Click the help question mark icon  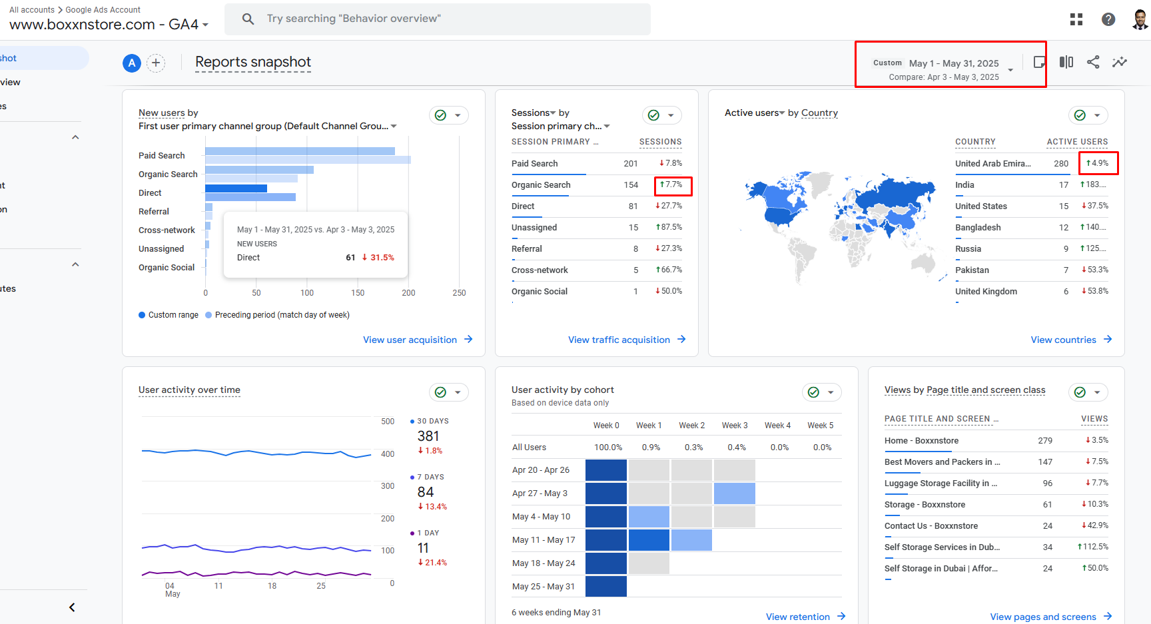point(1108,19)
